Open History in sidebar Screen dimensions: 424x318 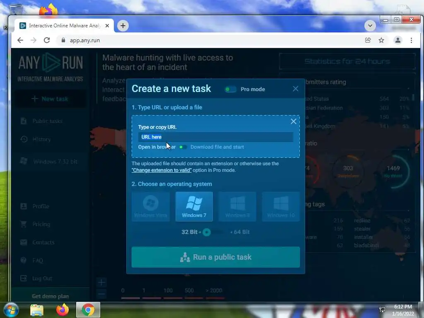pyautogui.click(x=41, y=139)
